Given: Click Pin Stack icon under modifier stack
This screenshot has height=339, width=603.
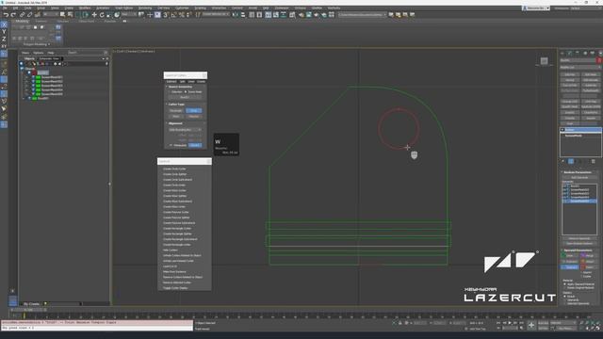Looking at the screenshot, I should [563, 161].
